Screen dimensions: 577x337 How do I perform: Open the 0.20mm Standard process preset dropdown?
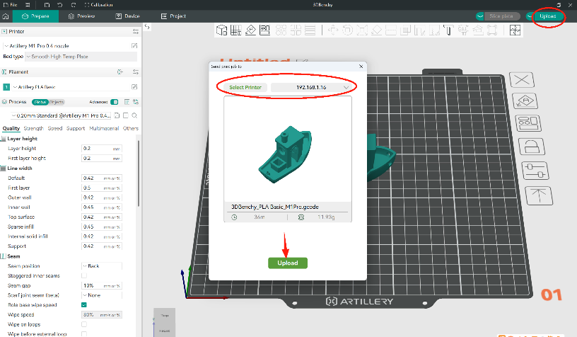point(61,115)
